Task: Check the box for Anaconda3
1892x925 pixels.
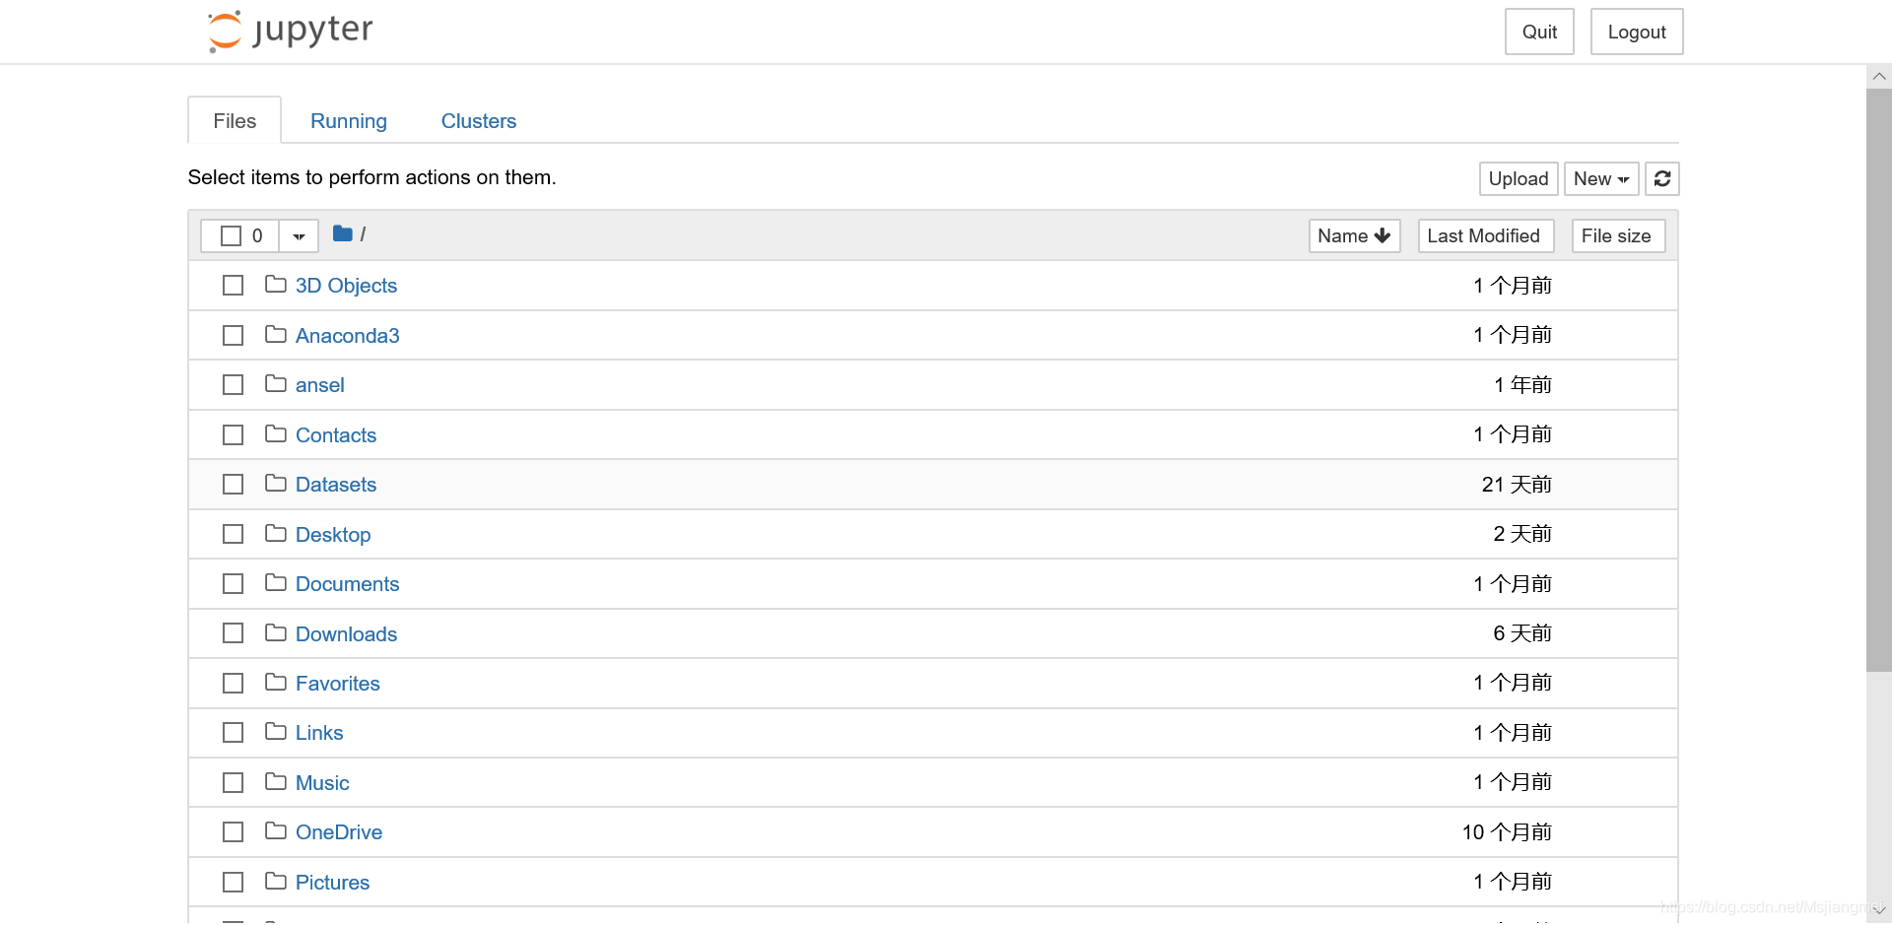Action: [x=233, y=336]
